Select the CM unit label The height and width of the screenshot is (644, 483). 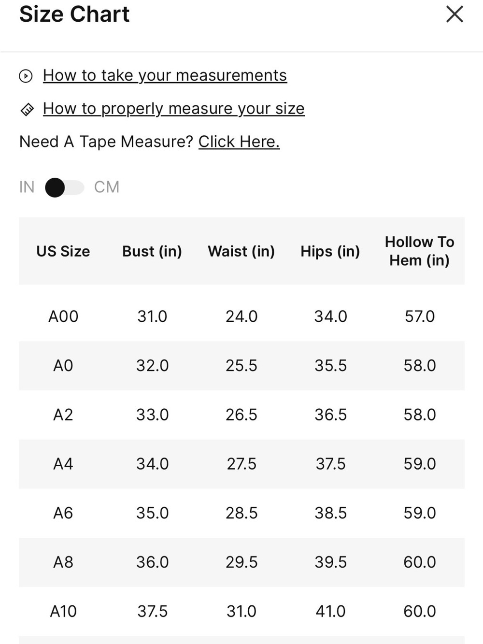107,187
